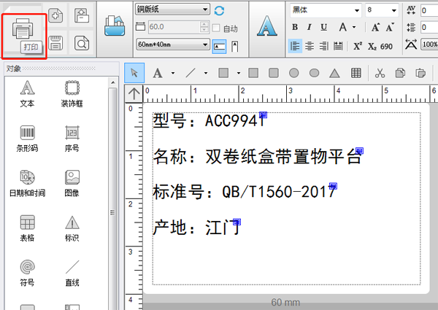
Task: Add a 图像 image object
Action: pyautogui.click(x=72, y=183)
